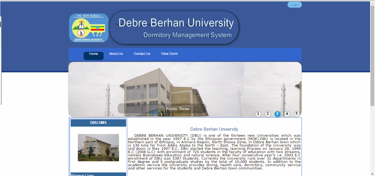Image resolution: width=375 pixels, height=176 pixels.
Task: Show slide 2 in the photo slider
Action: (268, 114)
